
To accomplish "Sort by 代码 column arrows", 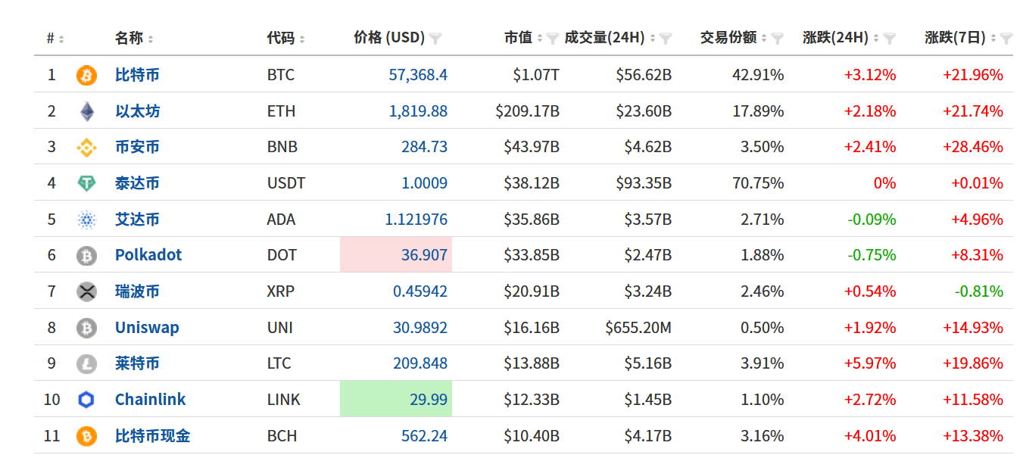I will pos(302,39).
